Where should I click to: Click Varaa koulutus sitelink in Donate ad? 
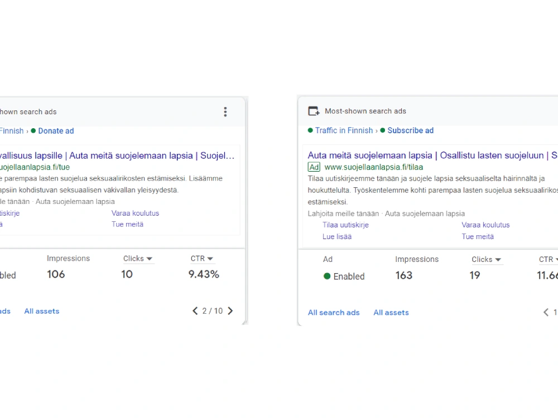[135, 213]
